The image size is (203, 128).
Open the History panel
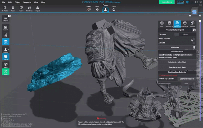click(x=21, y=9)
